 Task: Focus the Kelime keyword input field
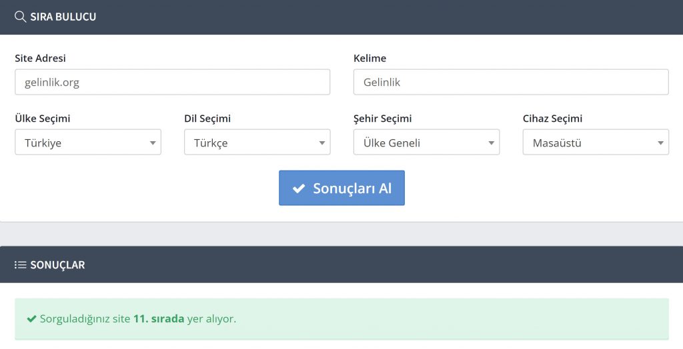(511, 83)
